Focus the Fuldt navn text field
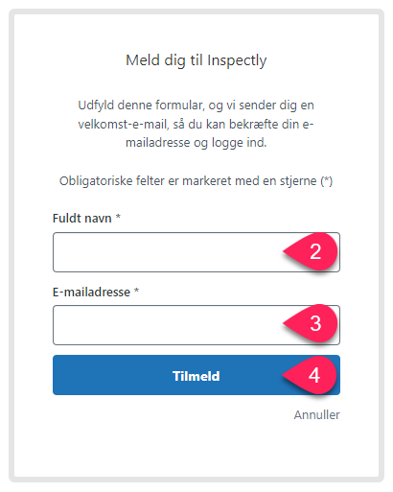Screen dimensions: 393x492 196,252
